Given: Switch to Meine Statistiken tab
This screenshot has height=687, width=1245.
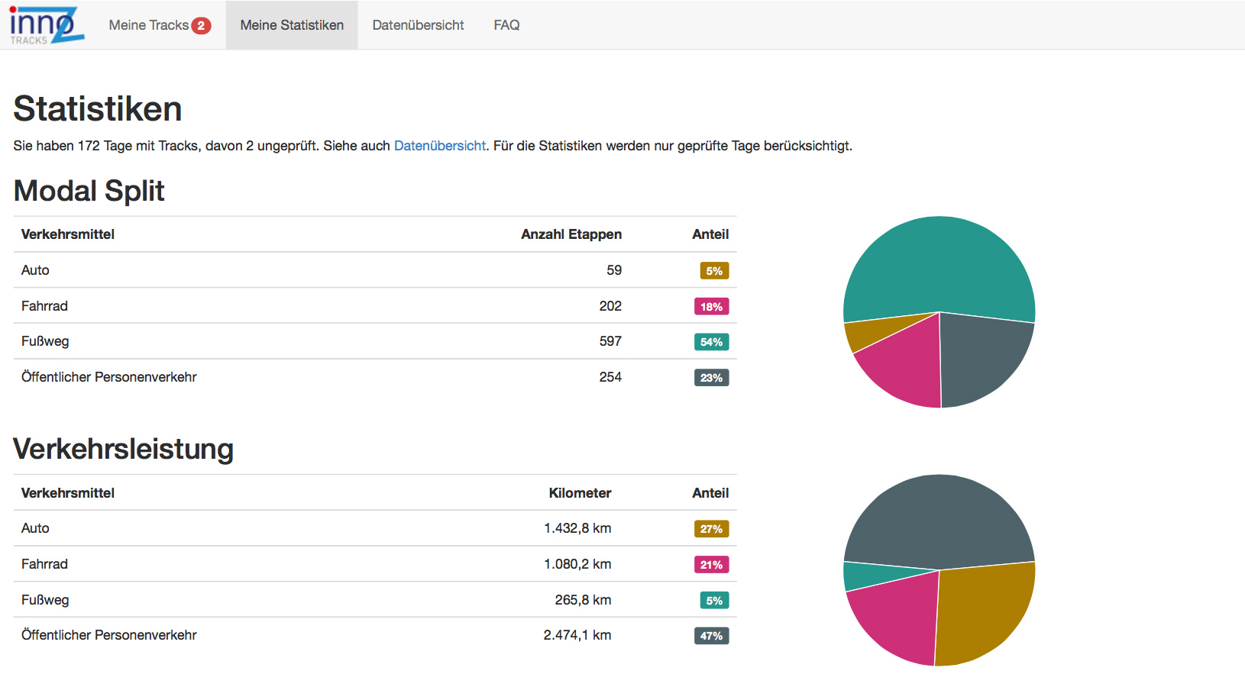Looking at the screenshot, I should coord(292,25).
